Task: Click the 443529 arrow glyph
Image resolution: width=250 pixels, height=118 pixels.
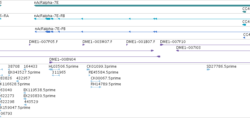Action: (x=25, y=105)
